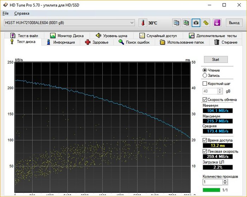The width and height of the screenshot is (247, 197).
Task: Open the Тест в файл tab
Action: (24, 36)
